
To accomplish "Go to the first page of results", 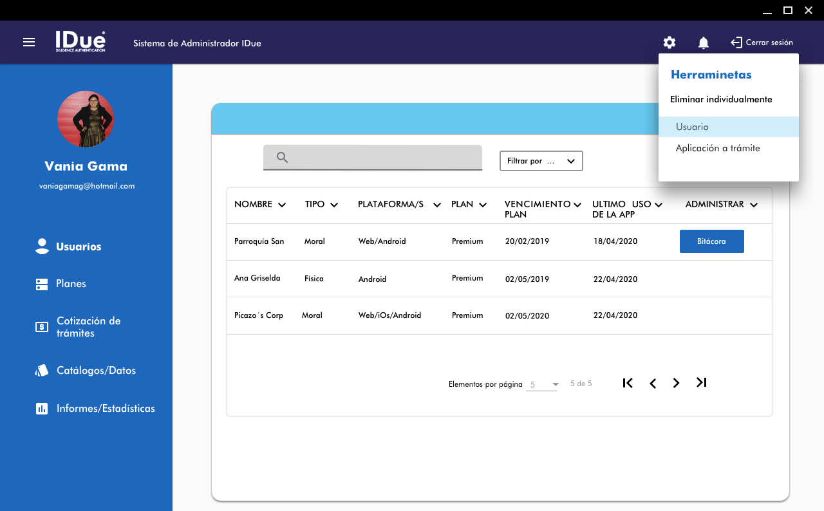I will [x=628, y=383].
